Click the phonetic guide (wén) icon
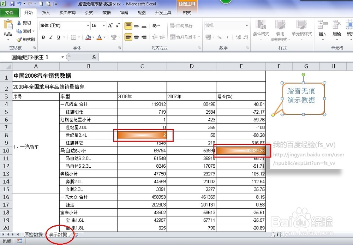The width and height of the screenshot is (353, 245). tap(114, 37)
